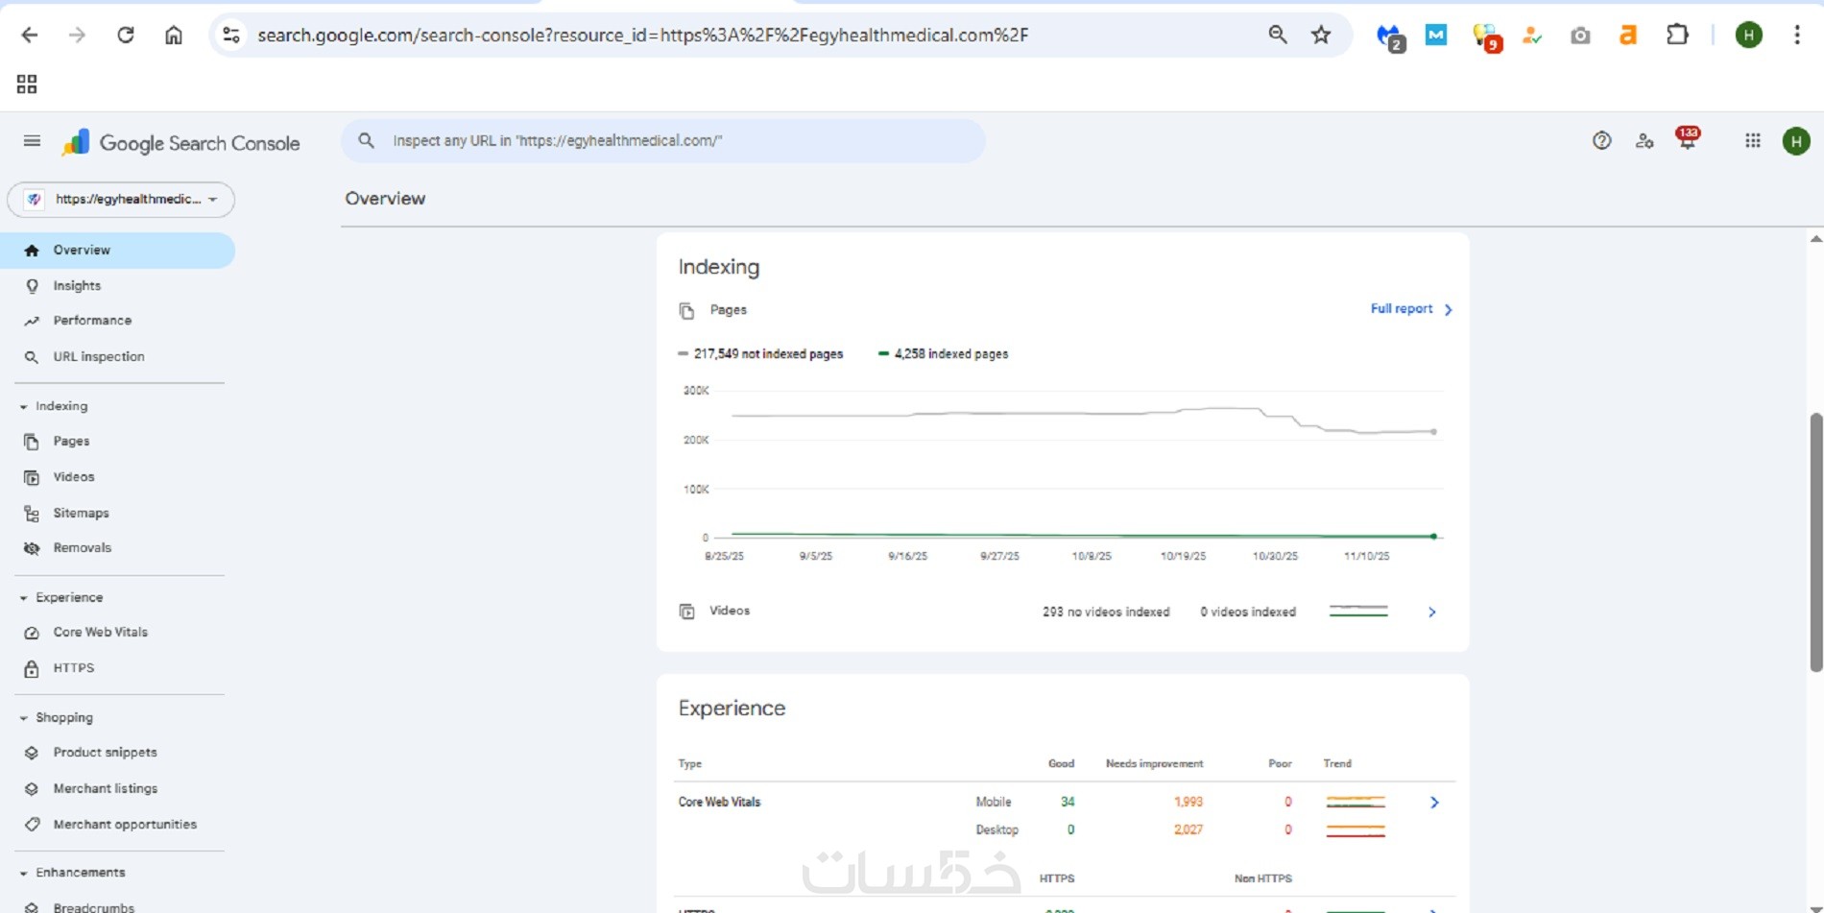
Task: Open the browser extensions puzzle icon
Action: coord(1676,36)
